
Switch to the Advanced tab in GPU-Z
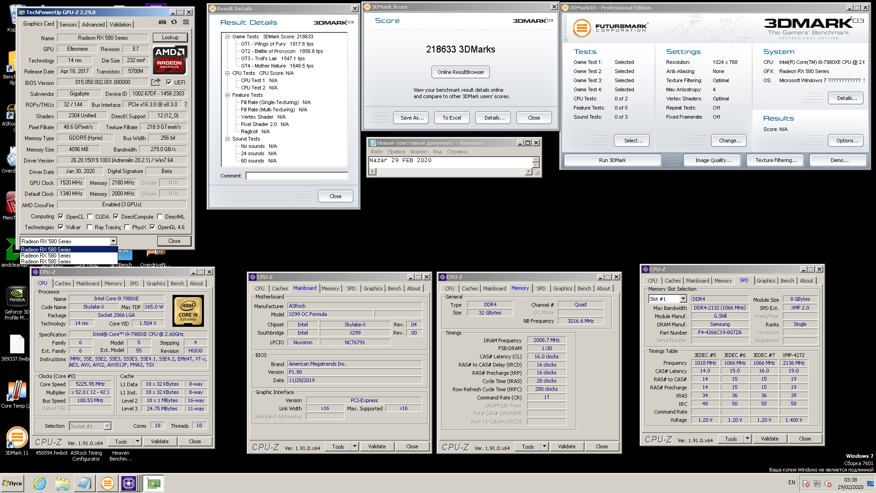tap(94, 25)
